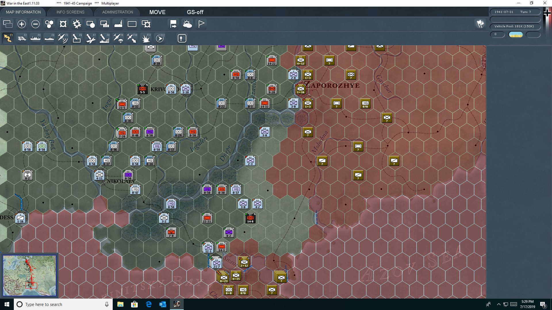The width and height of the screenshot is (552, 310).
Task: Click the mini-map overview thumbnail
Action: coord(29,276)
